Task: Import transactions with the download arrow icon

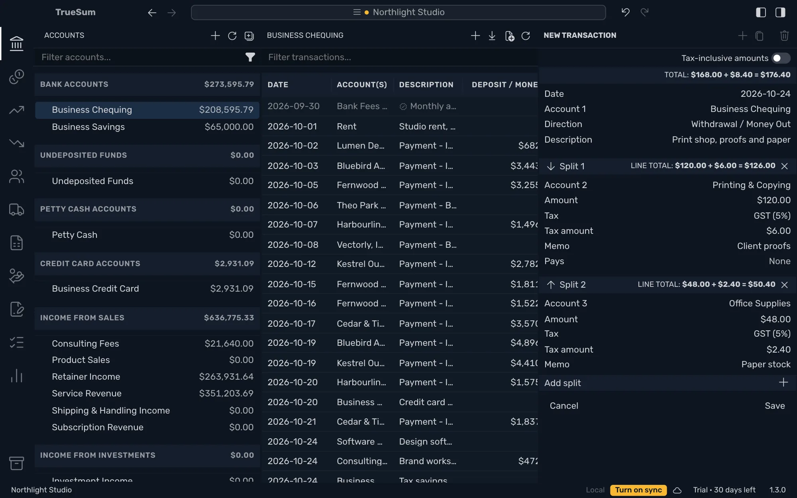Action: point(492,36)
